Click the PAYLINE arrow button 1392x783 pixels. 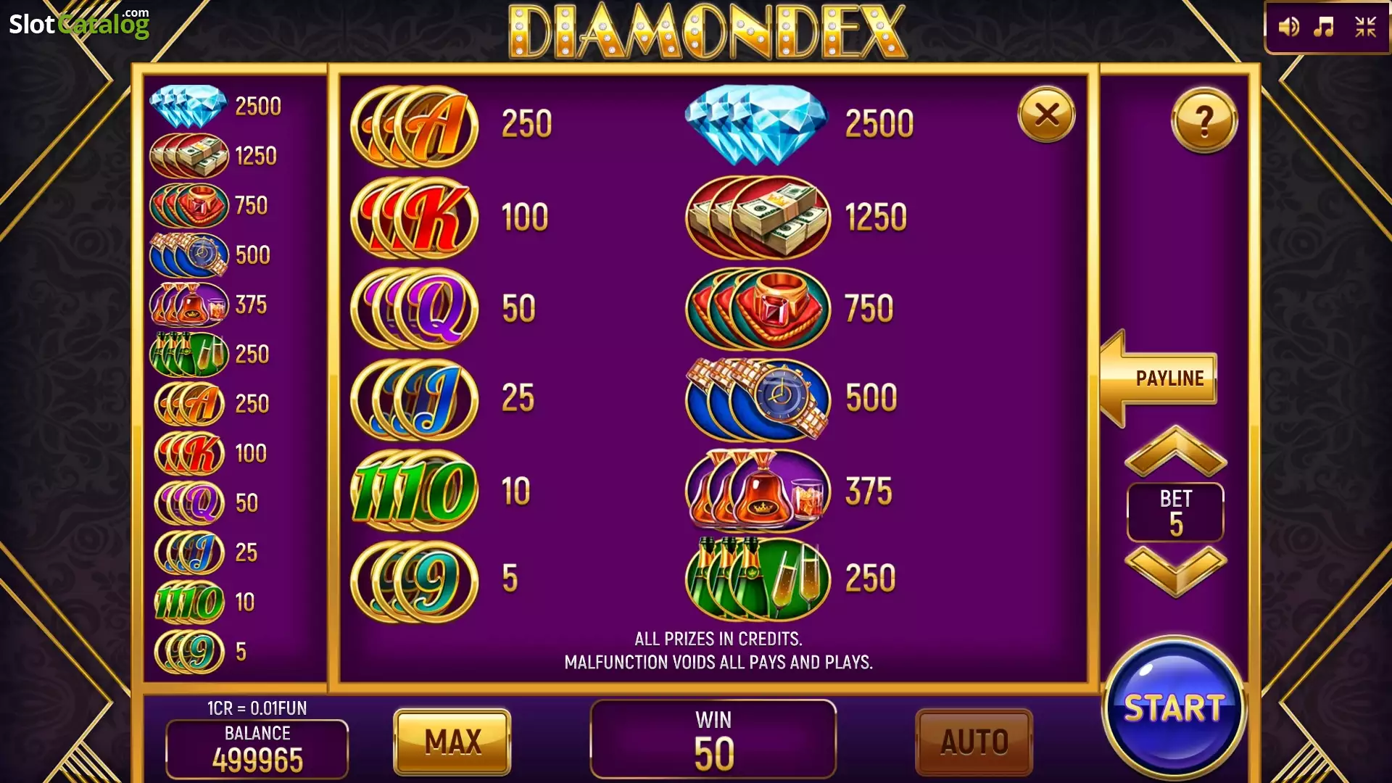(1159, 378)
